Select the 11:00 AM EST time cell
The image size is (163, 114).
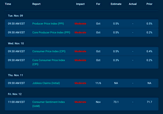pos(15,102)
